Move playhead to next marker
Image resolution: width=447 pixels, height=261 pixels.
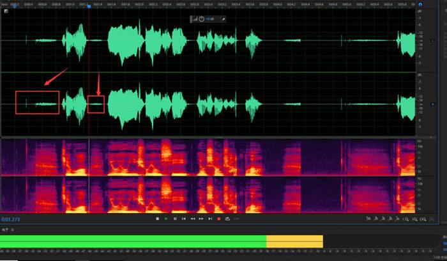(210, 219)
